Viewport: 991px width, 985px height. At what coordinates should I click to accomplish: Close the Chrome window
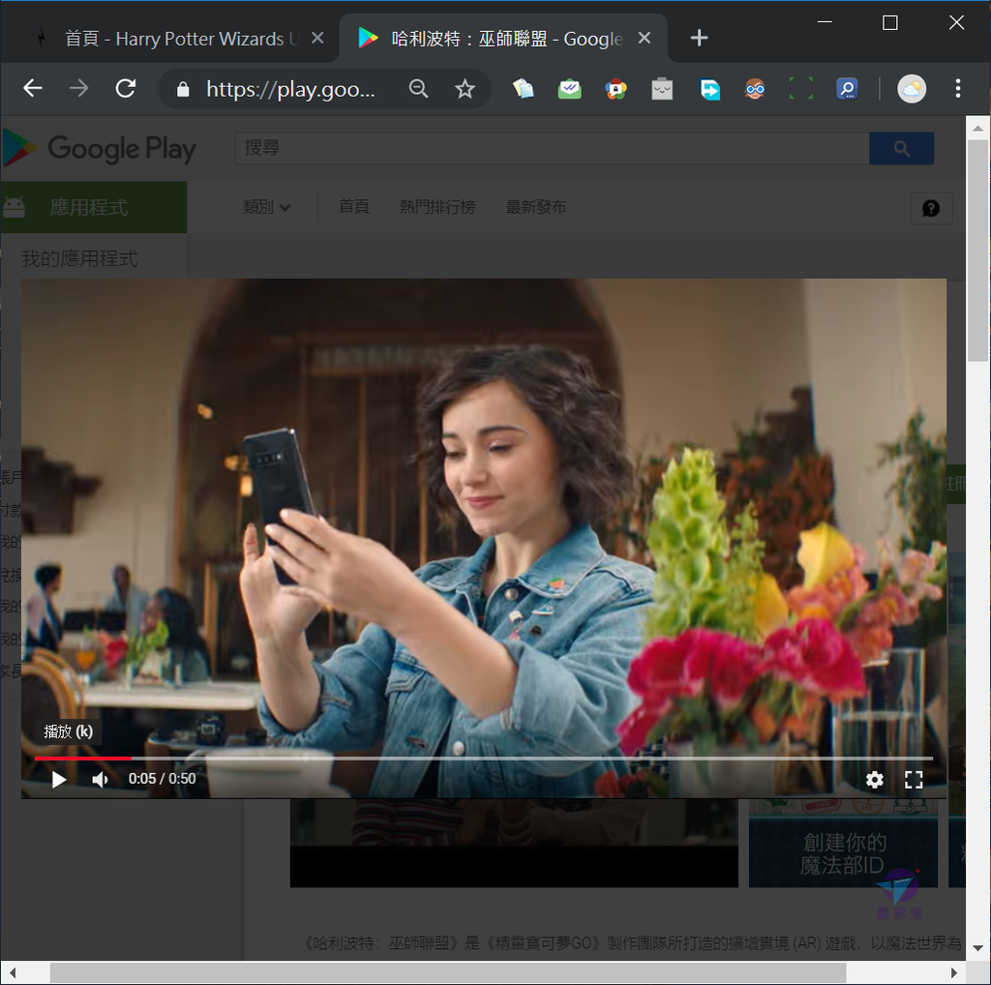coord(956,23)
